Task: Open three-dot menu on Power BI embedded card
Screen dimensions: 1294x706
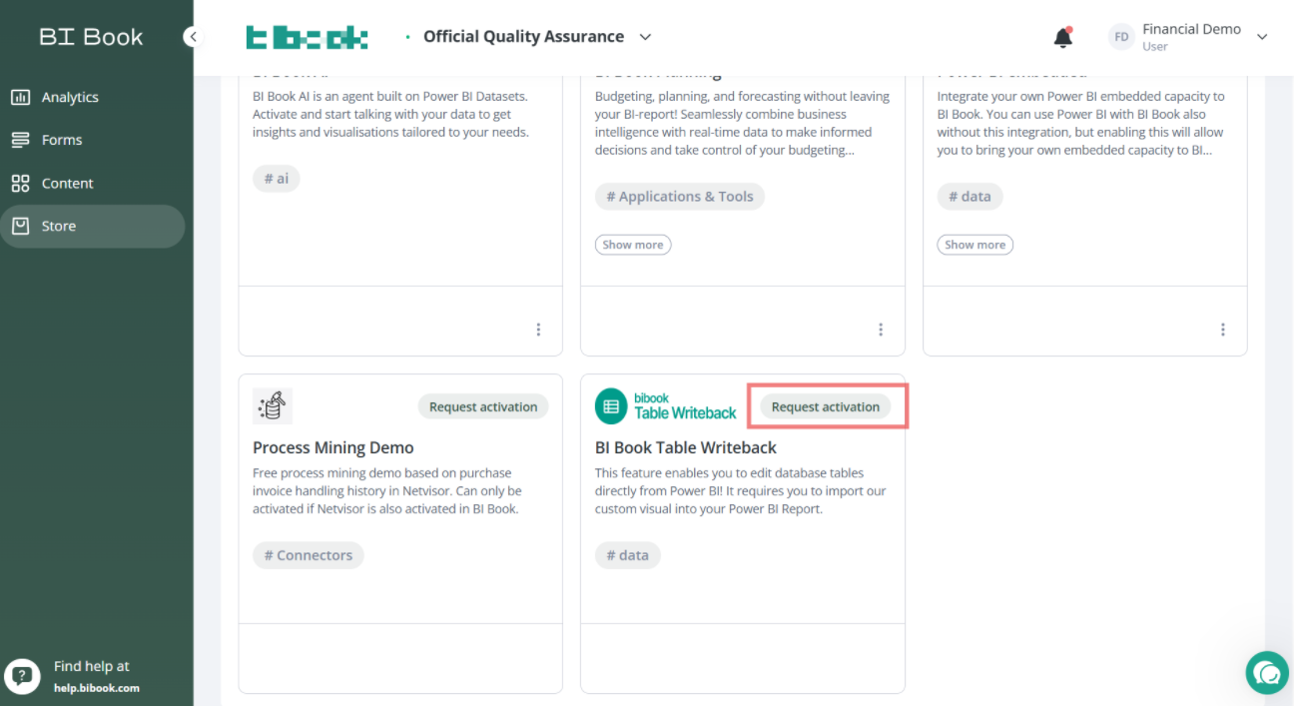Action: point(1223,330)
